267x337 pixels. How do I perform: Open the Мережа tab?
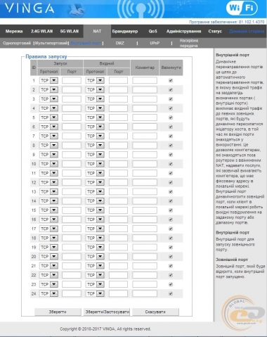click(14, 31)
